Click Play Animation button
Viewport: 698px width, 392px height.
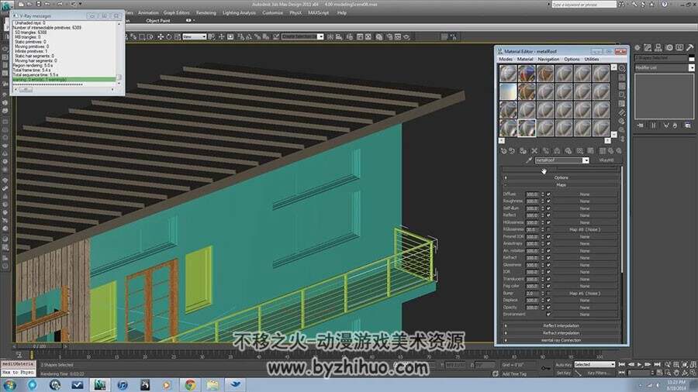[640, 364]
